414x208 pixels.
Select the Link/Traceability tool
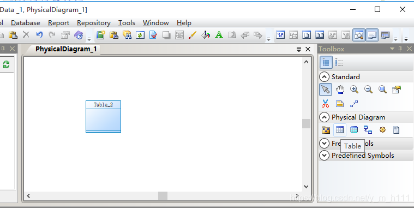pos(354,104)
